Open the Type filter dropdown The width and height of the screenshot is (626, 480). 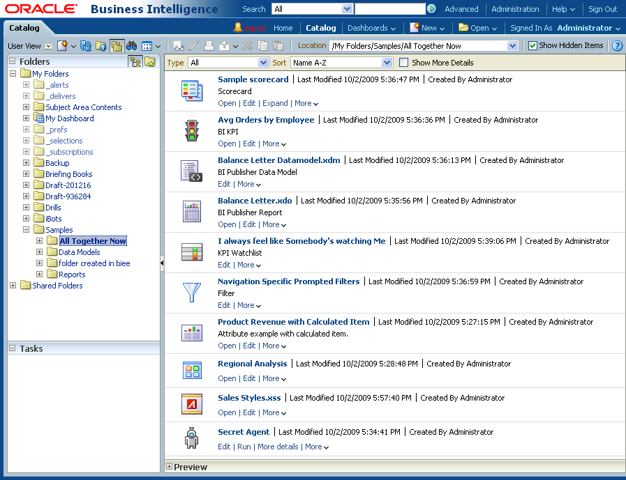pos(262,63)
